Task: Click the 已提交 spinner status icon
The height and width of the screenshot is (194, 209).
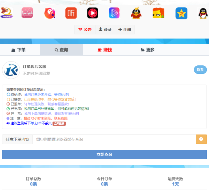Action: pyautogui.click(x=8, y=99)
